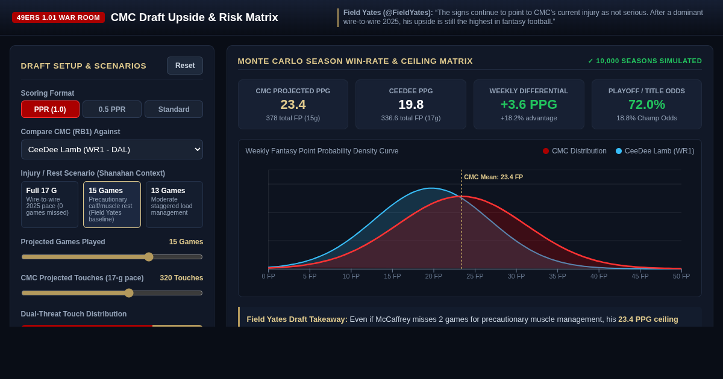Pick the 13 Games load management scenario
723x379 pixels.
pos(174,205)
